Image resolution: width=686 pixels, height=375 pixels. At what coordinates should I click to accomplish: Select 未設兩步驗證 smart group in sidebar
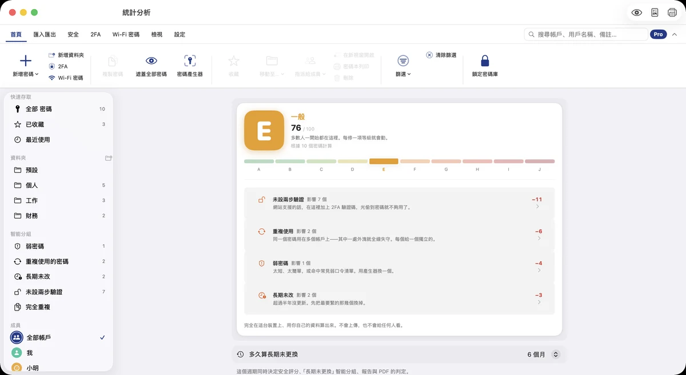tap(59, 292)
